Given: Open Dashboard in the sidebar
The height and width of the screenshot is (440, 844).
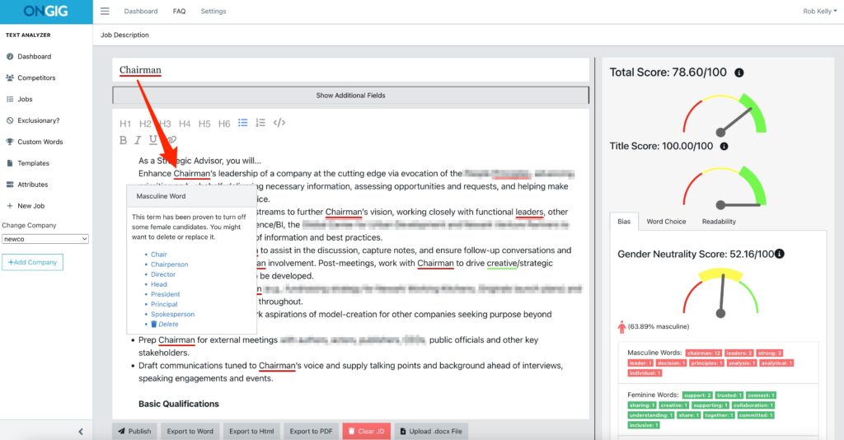Looking at the screenshot, I should [x=29, y=57].
